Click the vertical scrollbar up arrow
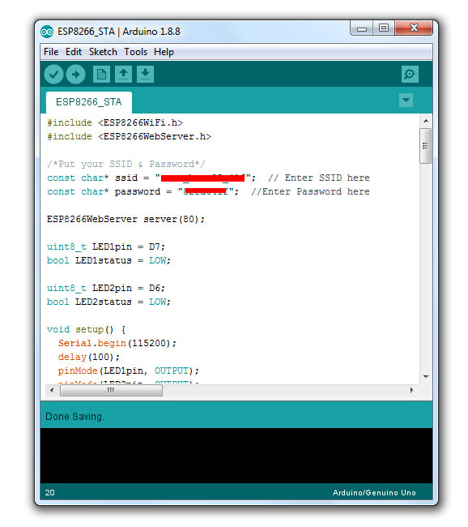This screenshot has height=527, width=468. 426,121
